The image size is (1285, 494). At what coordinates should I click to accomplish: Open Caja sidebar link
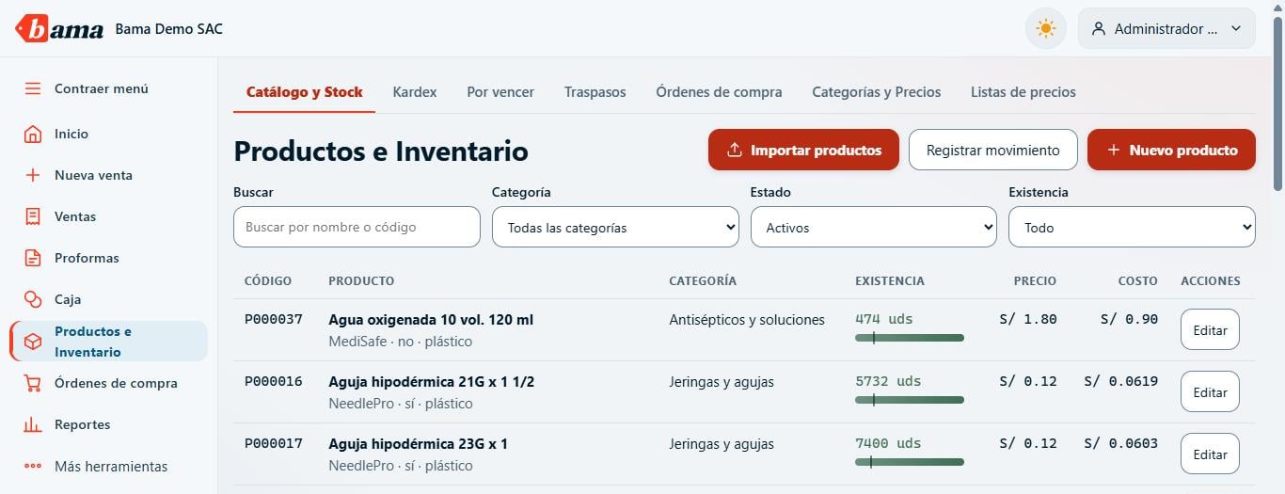click(x=108, y=299)
